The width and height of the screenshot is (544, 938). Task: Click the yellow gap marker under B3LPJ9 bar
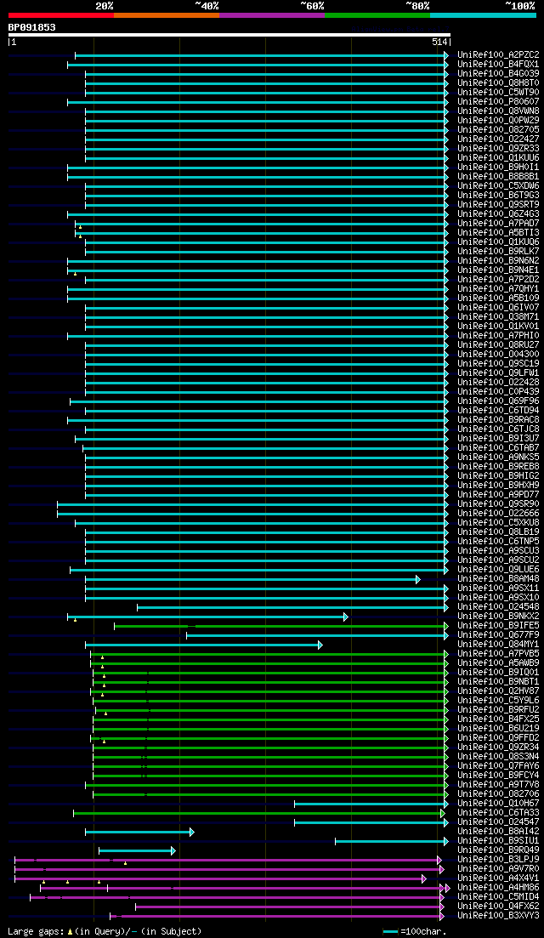coord(125,863)
